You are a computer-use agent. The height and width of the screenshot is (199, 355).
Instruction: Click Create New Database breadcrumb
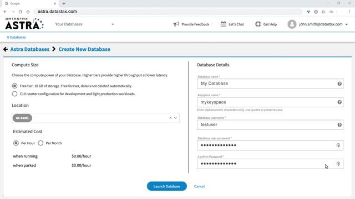(x=84, y=49)
